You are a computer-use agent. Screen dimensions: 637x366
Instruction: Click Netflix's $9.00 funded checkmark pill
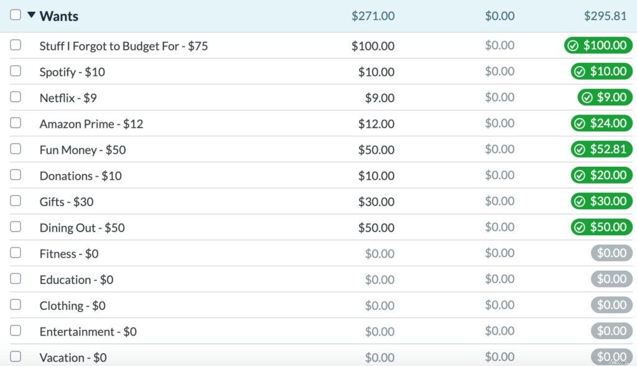coord(605,97)
